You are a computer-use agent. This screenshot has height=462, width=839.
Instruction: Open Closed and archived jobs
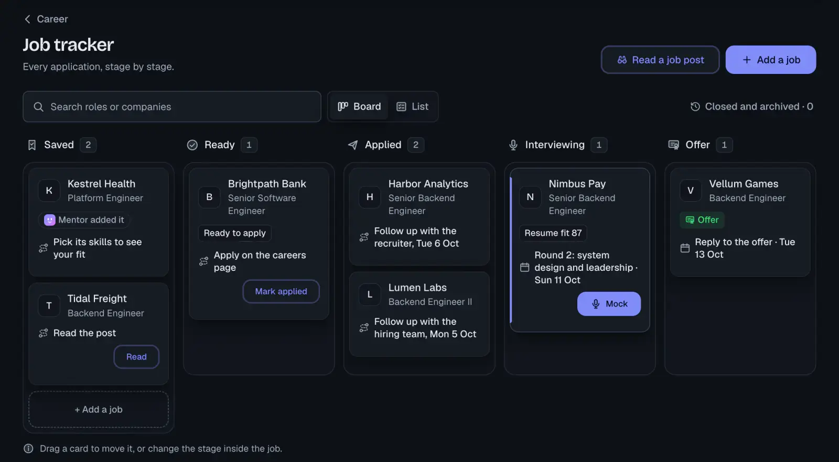(751, 107)
